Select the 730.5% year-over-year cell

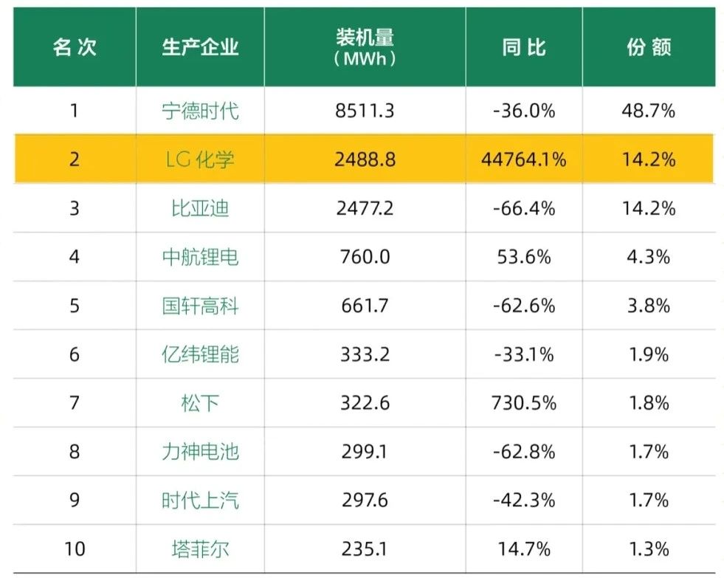[523, 403]
